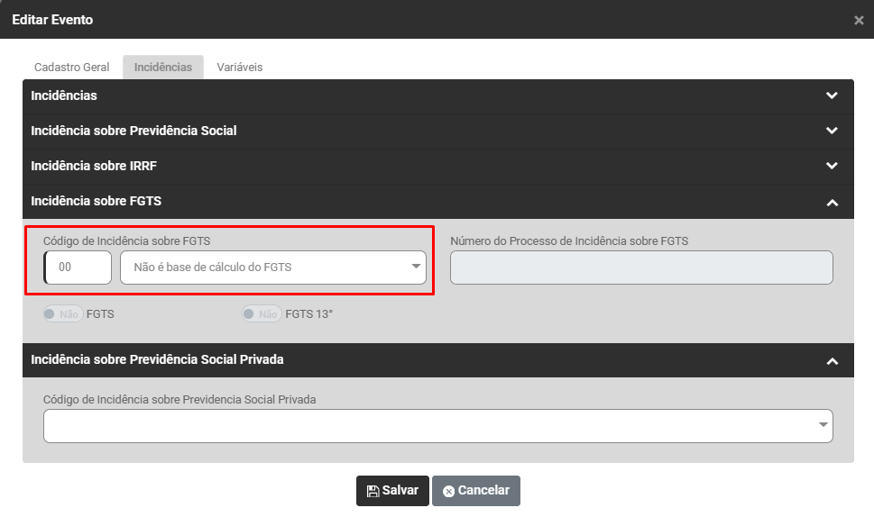Screen dimensions: 874x517
Task: Click the X circle icon on Cancelar
Action: (448, 491)
